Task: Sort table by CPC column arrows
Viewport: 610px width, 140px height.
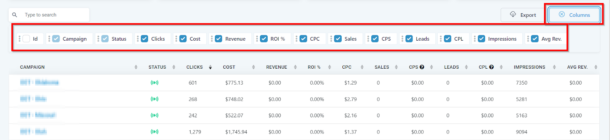Action: click(x=362, y=67)
